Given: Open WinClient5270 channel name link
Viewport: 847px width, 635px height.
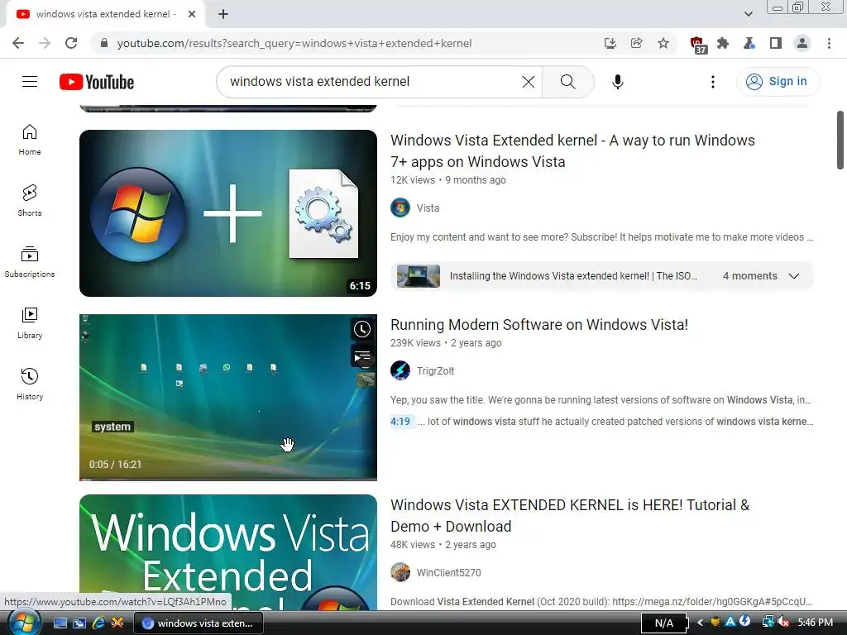Looking at the screenshot, I should pos(449,572).
